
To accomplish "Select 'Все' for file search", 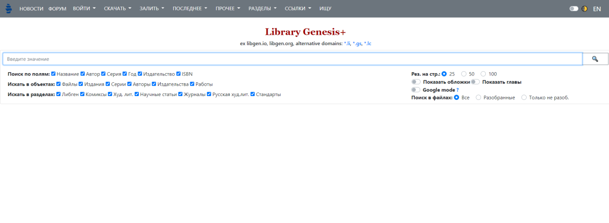I will (x=456, y=97).
